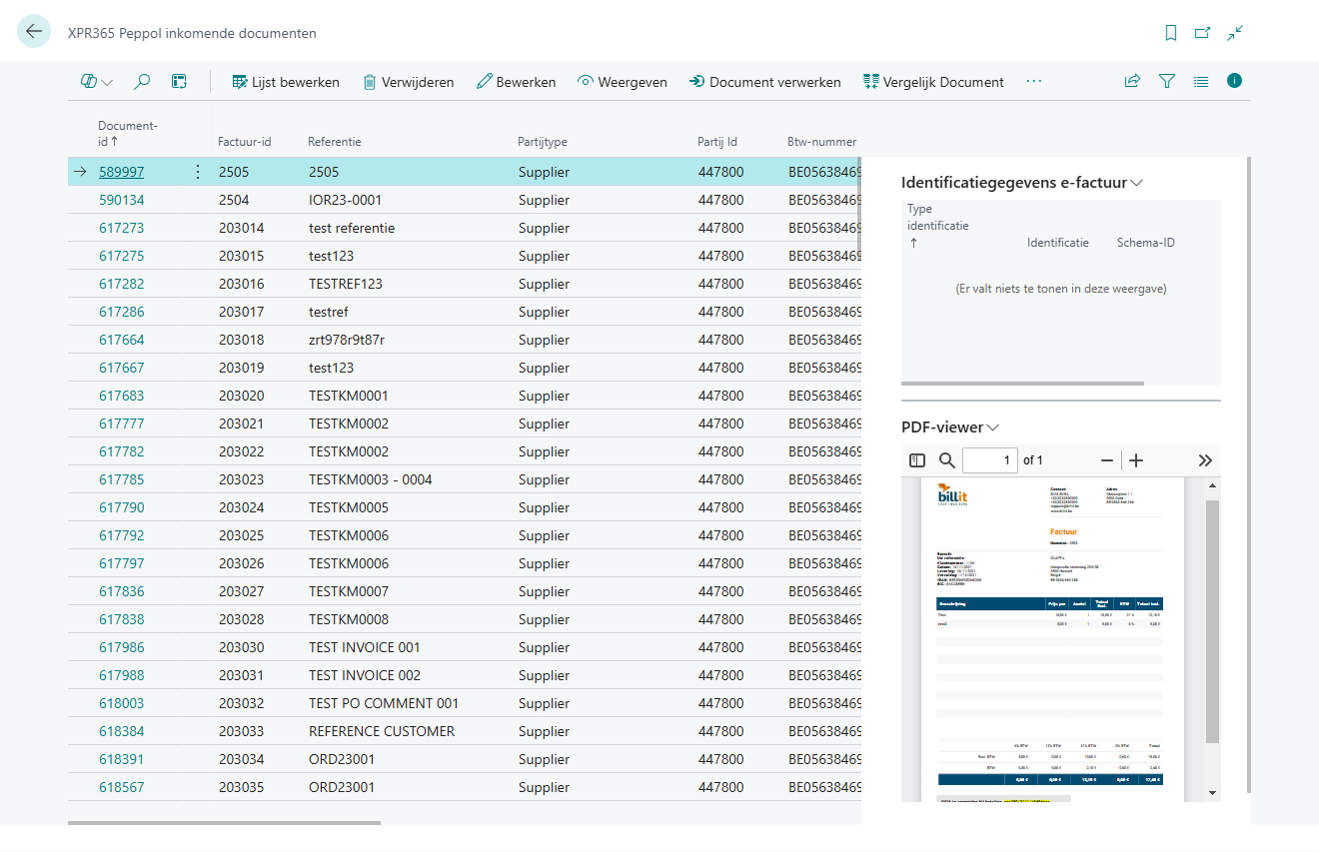The image size is (1319, 852).
Task: Click Lijst bewerken button
Action: (x=286, y=82)
